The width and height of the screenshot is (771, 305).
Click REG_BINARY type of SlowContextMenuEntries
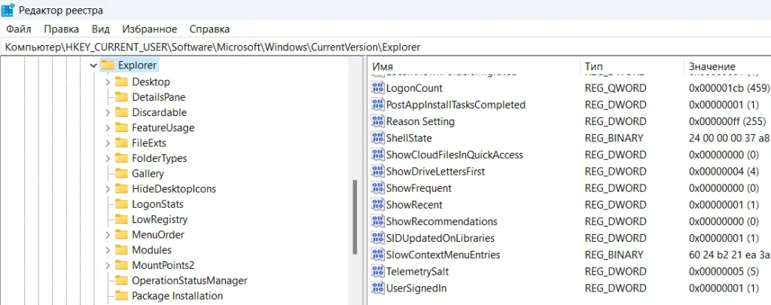coord(614,255)
